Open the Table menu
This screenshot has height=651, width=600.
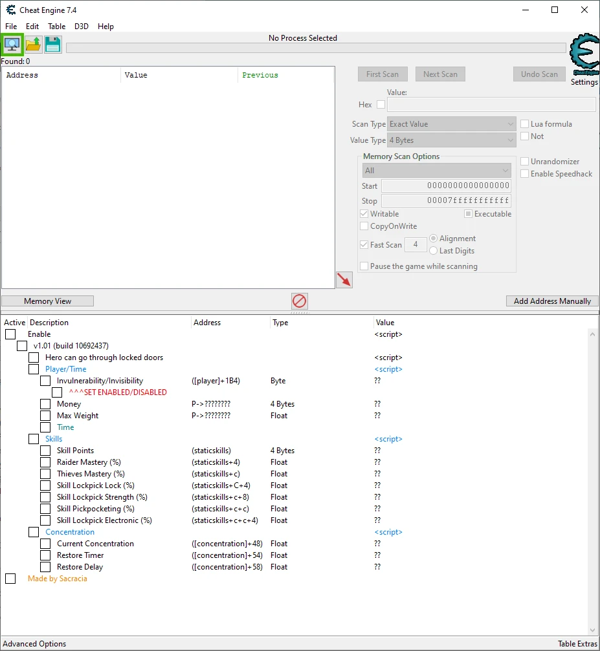click(56, 26)
